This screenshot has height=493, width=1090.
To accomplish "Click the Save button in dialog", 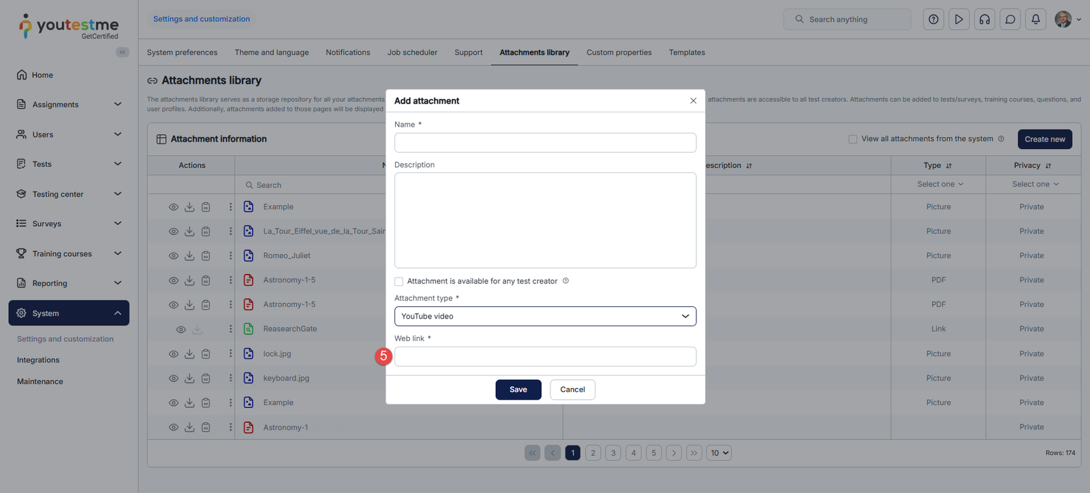I will [x=518, y=389].
